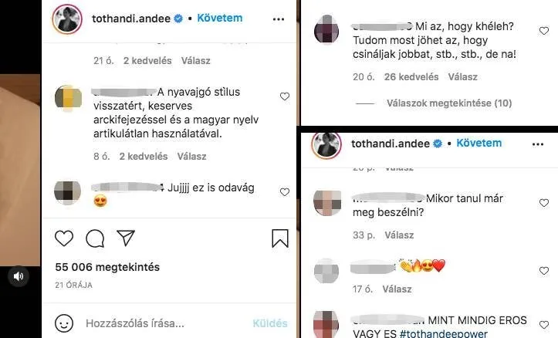558x338 pixels.
Task: Reply to the comment with 26 kedvelés
Action: (462, 77)
